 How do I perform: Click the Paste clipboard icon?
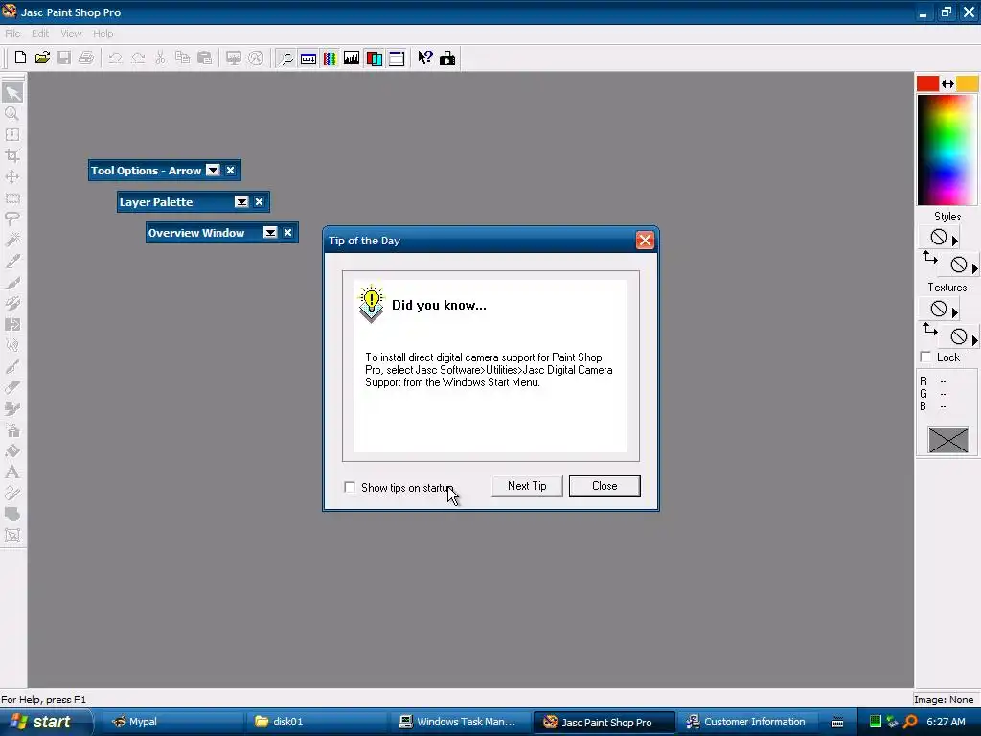click(205, 58)
